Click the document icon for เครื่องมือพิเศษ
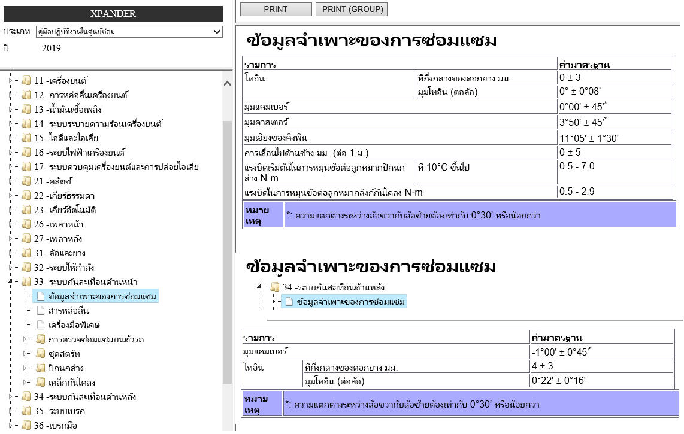 [x=41, y=325]
